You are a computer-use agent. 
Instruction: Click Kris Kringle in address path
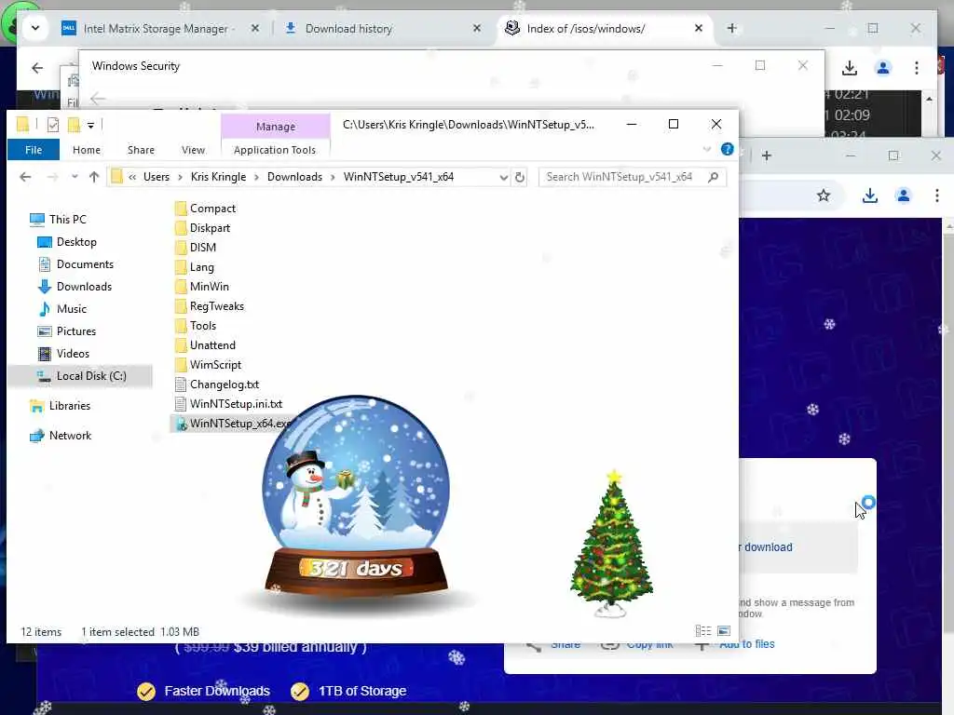point(218,177)
